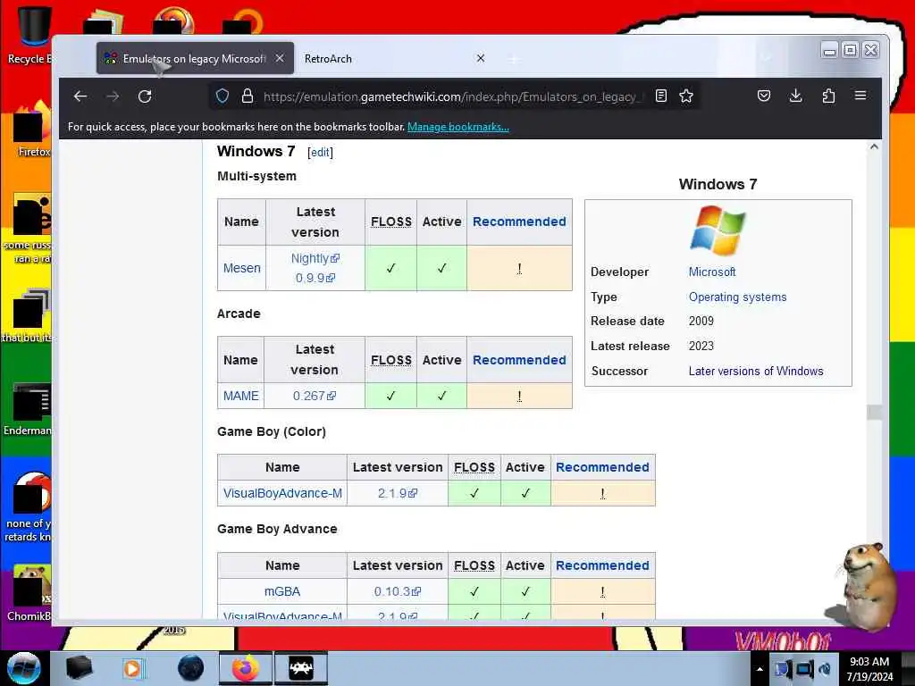Select the Emulators on legacy Microsoft tab
Image resolution: width=915 pixels, height=686 pixels.
(x=195, y=58)
